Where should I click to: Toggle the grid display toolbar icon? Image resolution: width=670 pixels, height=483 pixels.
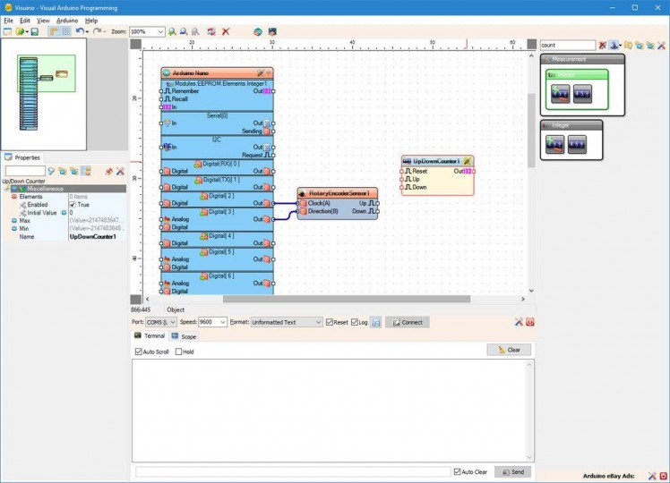tap(65, 31)
